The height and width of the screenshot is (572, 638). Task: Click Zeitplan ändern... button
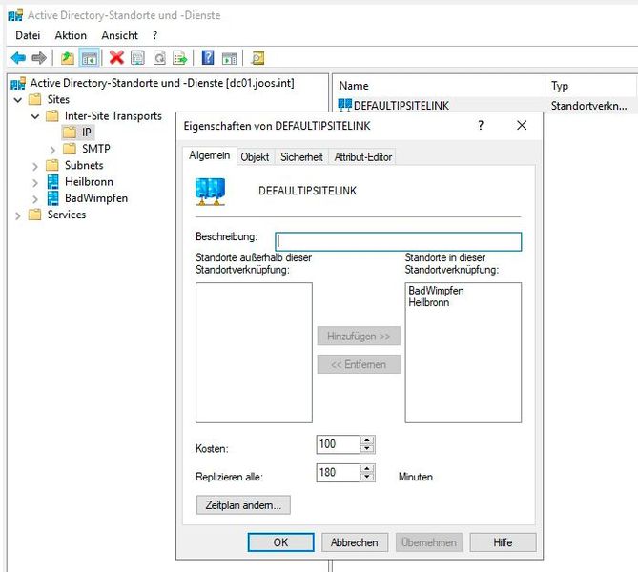click(243, 505)
